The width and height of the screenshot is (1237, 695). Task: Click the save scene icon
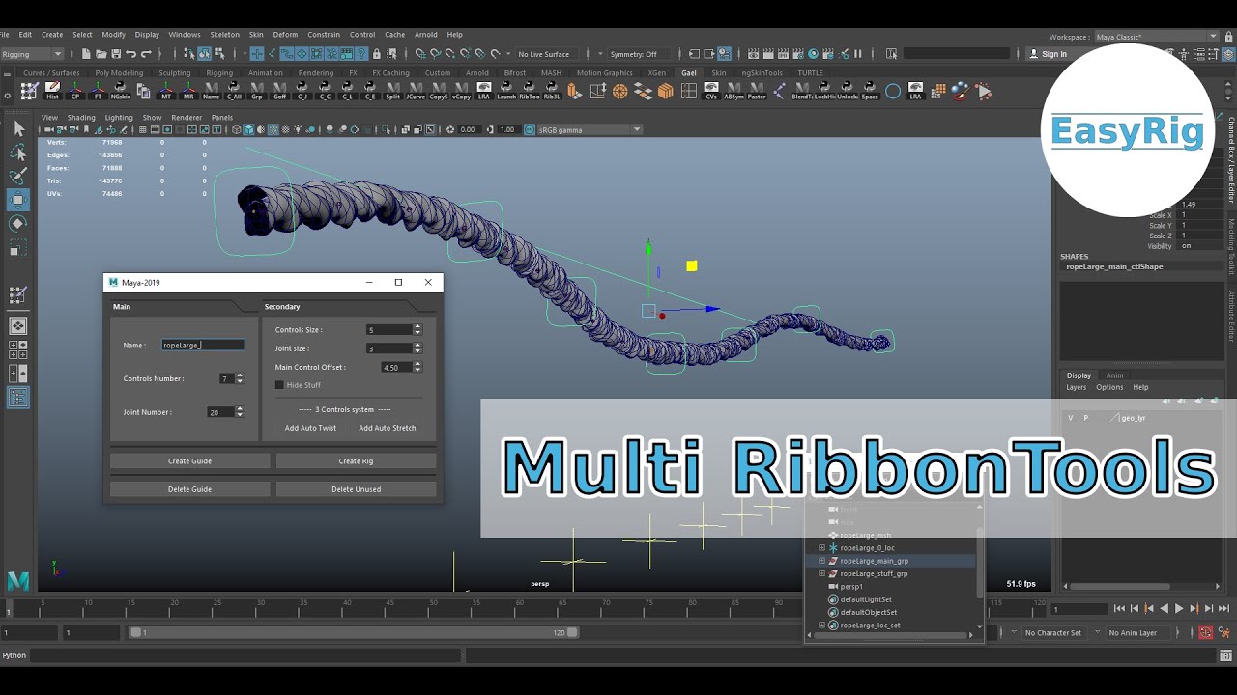116,54
